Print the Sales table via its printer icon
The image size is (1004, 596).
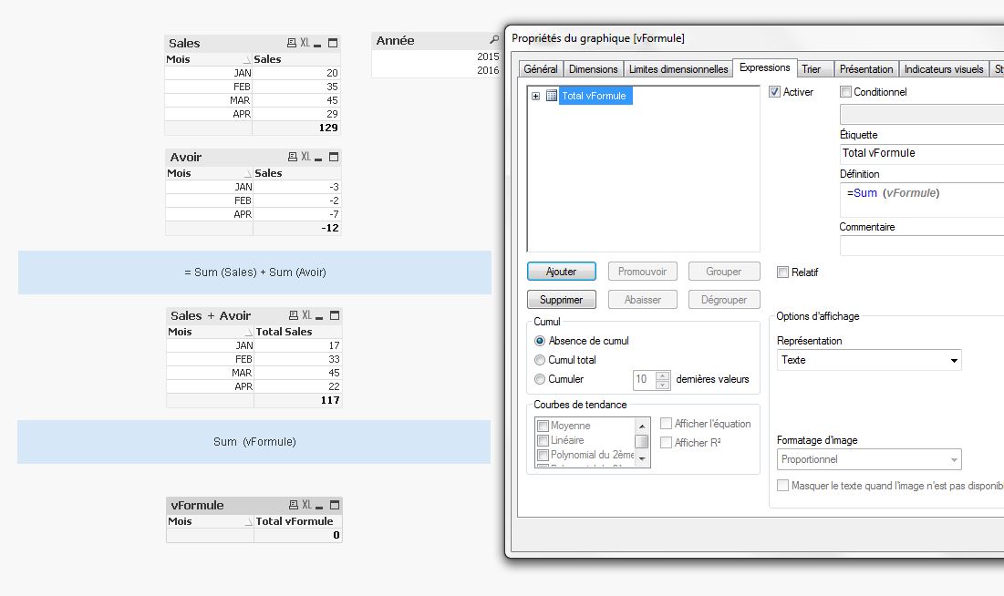[x=291, y=43]
